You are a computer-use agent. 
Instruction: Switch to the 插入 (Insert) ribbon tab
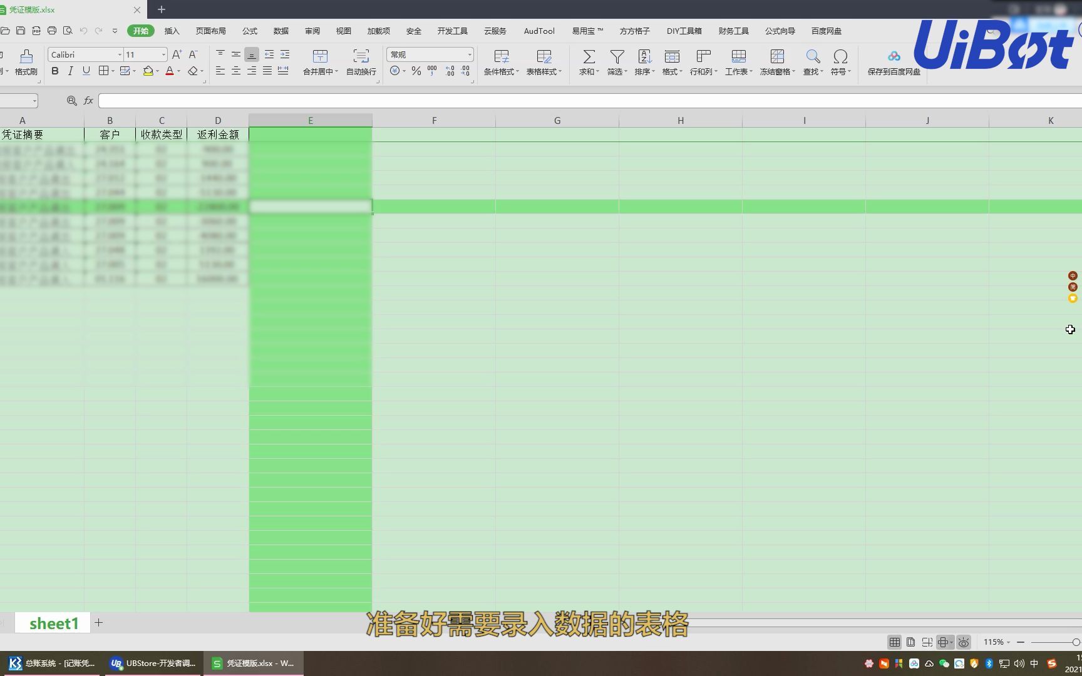[172, 31]
